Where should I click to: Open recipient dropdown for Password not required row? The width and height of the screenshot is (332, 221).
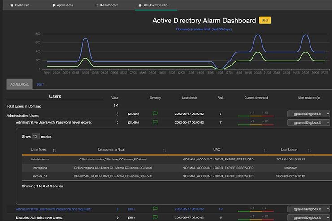309,209
